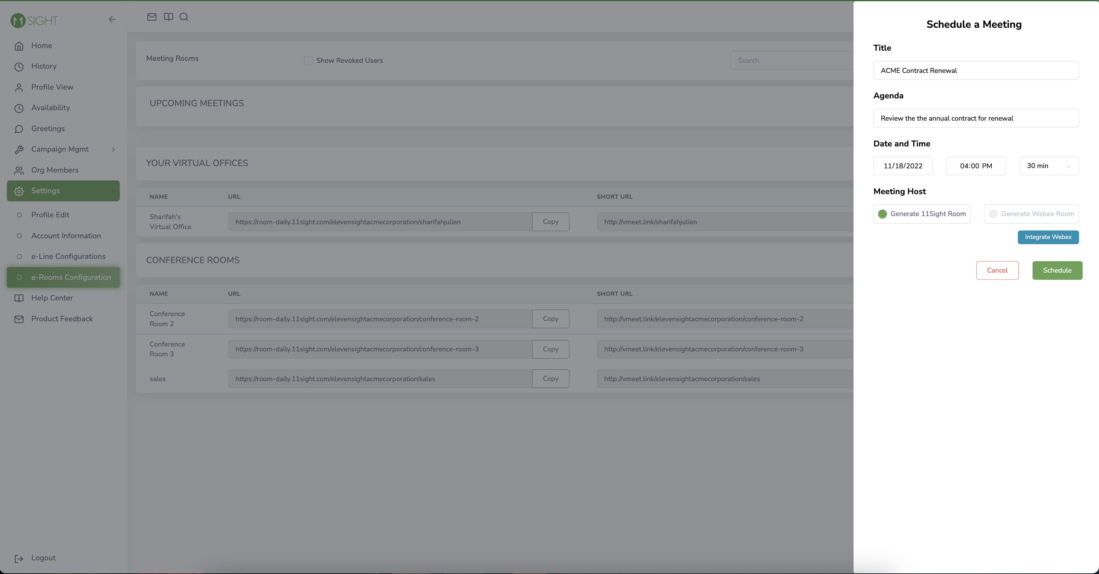Click the date field 11/18/2022

pos(903,166)
